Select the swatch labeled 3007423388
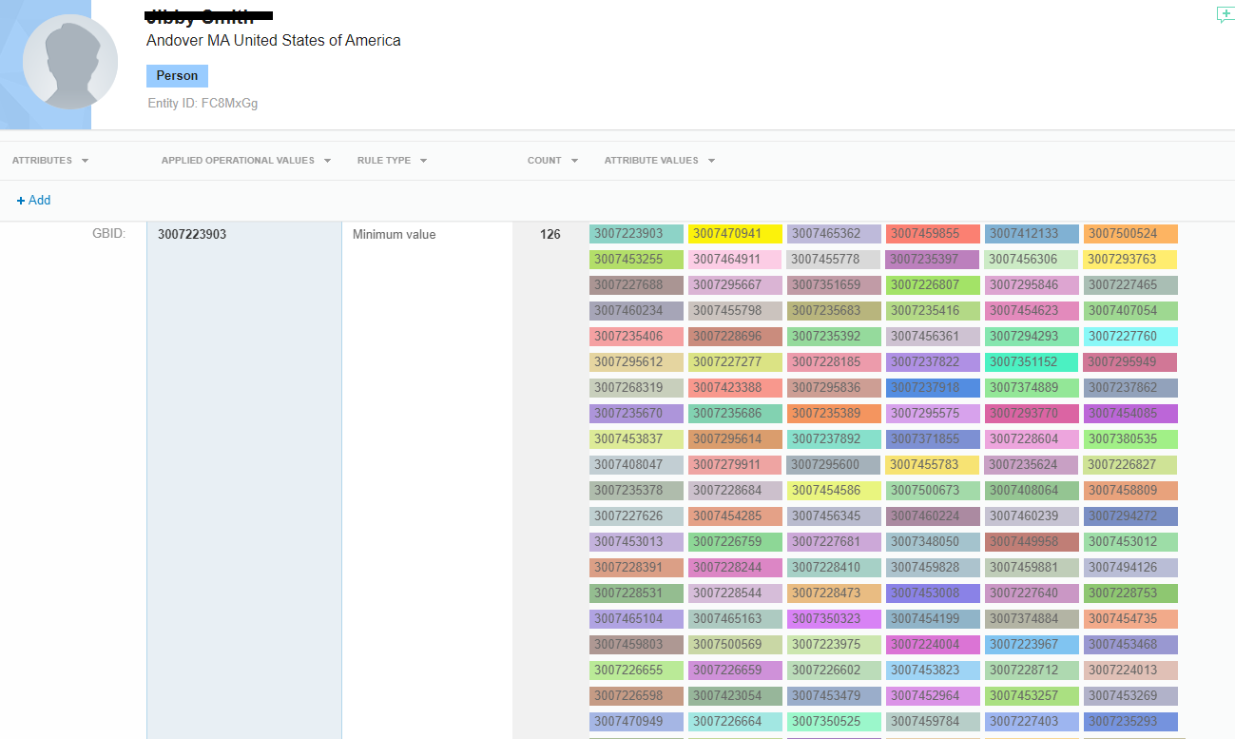 coord(735,388)
